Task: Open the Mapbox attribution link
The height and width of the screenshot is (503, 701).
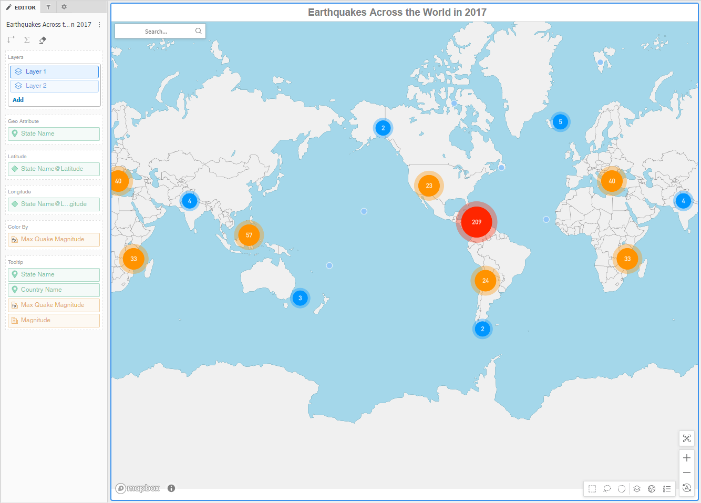Action: (137, 488)
